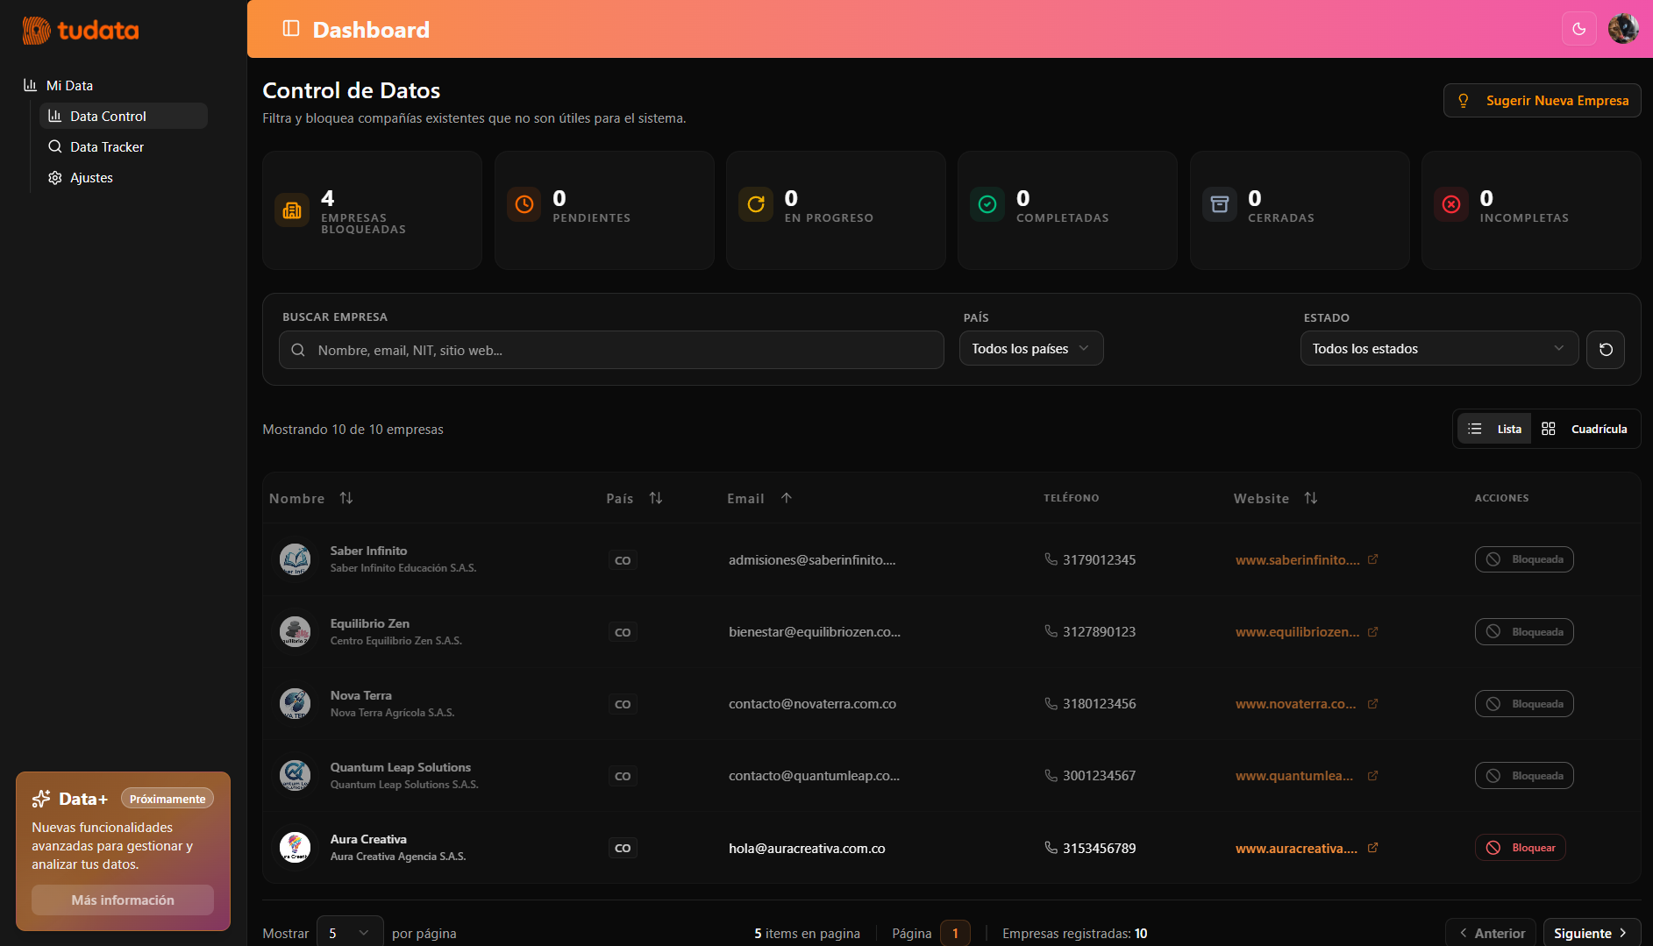Sort by Email using the arrow icon
Viewport: 1653px width, 946px height.
787,498
